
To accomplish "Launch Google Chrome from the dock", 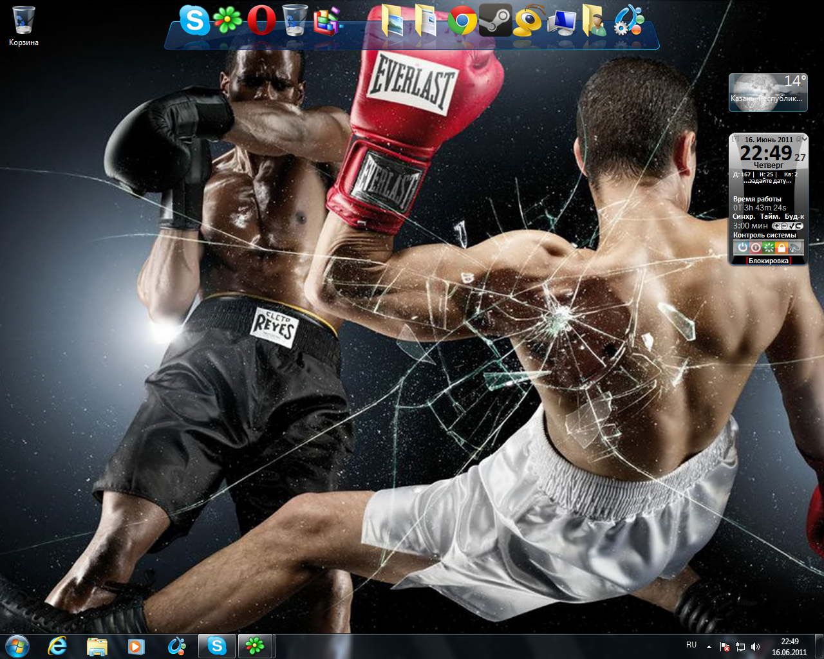I will click(x=462, y=20).
